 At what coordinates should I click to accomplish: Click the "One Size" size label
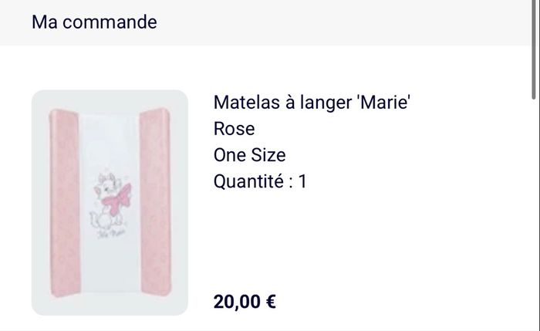point(249,155)
